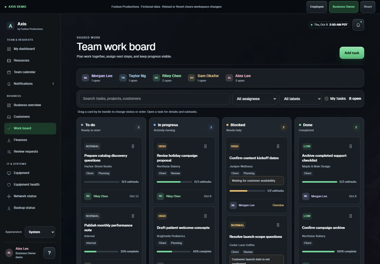Open Revise holiday campaign proposal task
Image resolution: width=380 pixels, height=264 pixels.
click(x=177, y=158)
